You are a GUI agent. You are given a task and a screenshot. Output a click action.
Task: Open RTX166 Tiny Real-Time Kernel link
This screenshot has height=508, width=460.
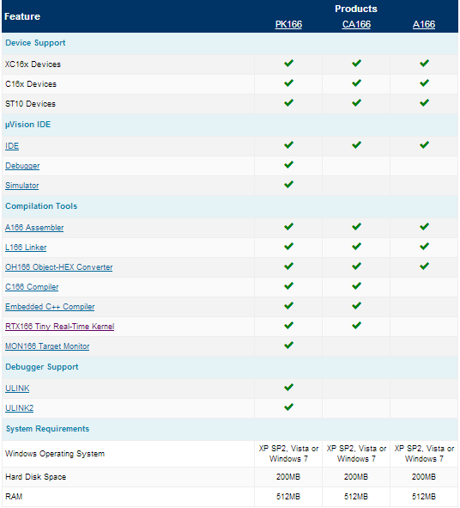pos(60,327)
